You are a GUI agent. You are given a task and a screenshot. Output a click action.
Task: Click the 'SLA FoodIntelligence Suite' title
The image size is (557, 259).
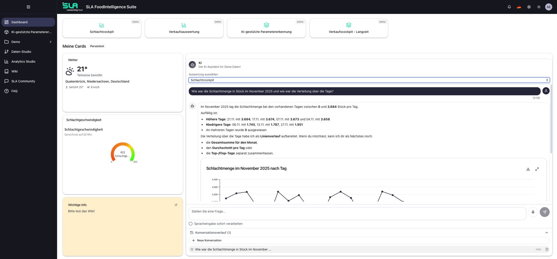[x=111, y=7]
